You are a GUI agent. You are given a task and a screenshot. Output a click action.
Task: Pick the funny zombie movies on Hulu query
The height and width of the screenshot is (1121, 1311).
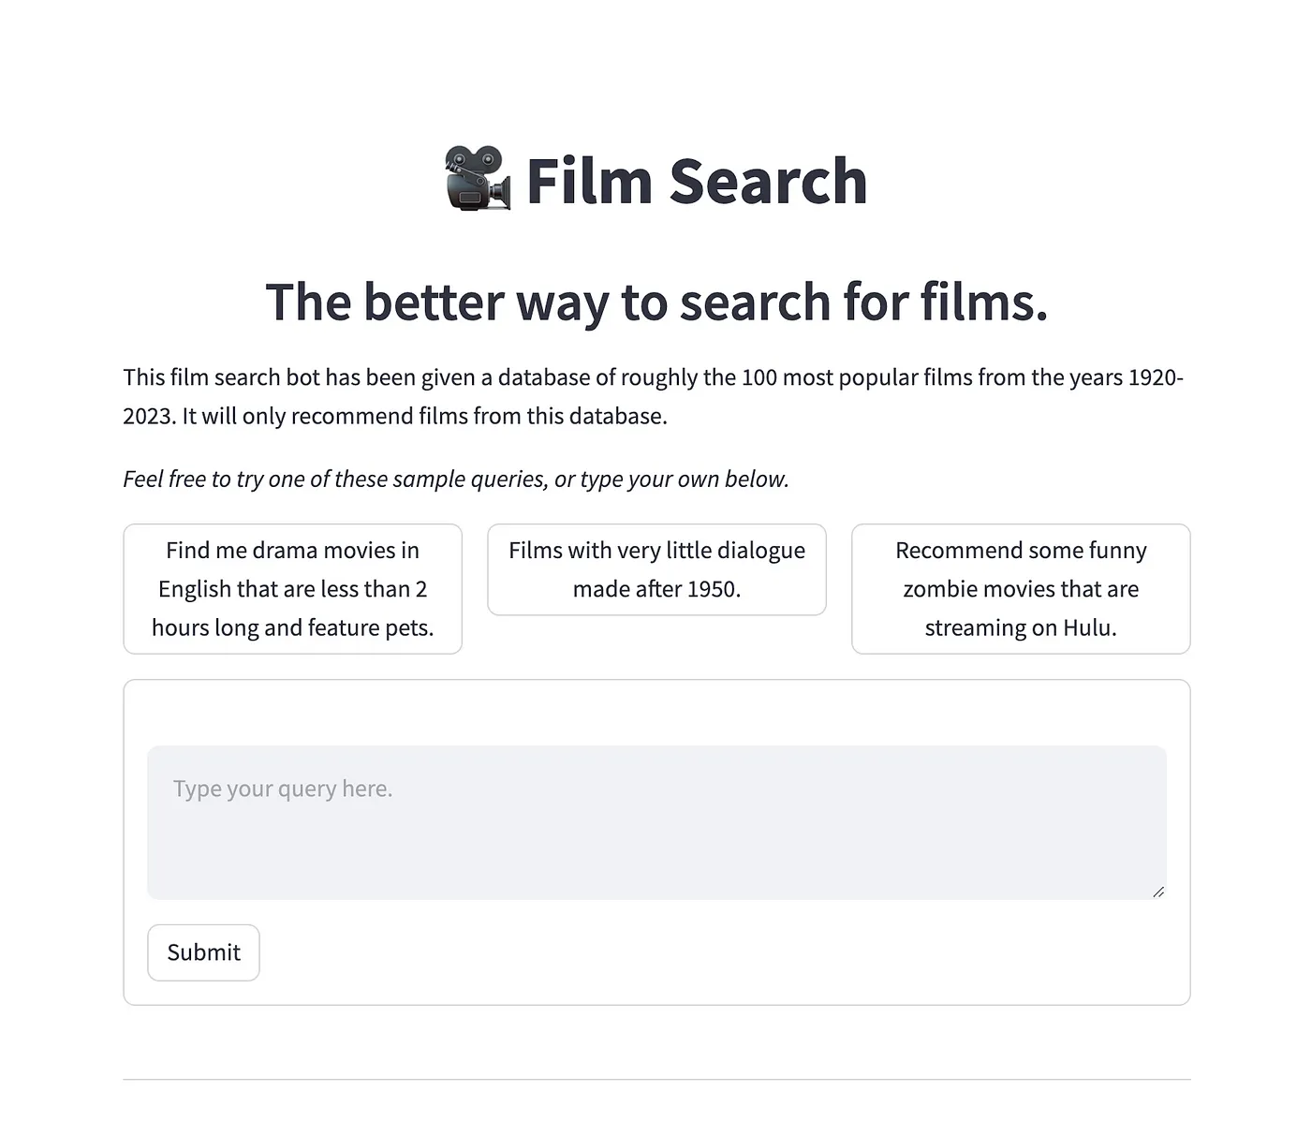[x=1021, y=589]
